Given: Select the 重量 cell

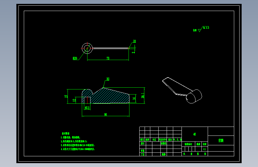Looking at the screenshot, I should (198, 144).
